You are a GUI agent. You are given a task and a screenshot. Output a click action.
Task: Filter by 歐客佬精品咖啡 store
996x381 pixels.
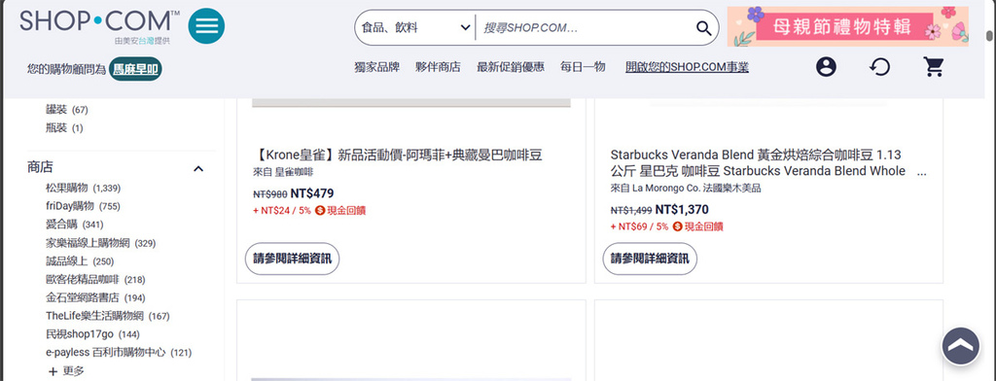[x=95, y=279]
